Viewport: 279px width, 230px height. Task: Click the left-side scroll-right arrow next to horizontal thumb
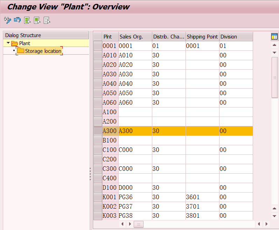pyautogui.click(x=130, y=224)
